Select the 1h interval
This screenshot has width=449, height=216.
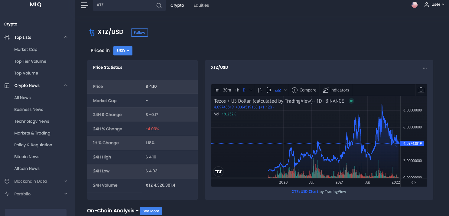[x=237, y=90]
